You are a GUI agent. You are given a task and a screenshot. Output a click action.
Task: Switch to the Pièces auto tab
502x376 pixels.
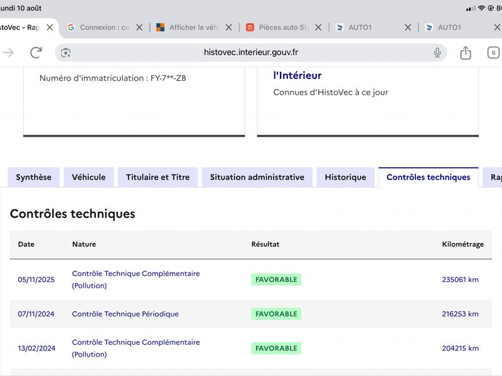[277, 28]
